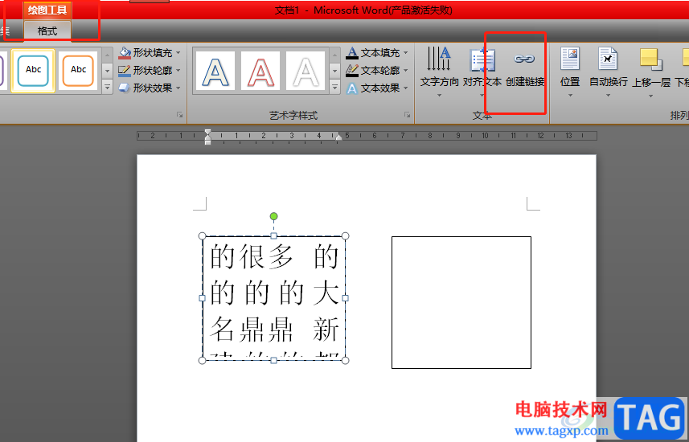This screenshot has height=442, width=689.
Task: Open the 格式 ribbon tab
Action: (x=47, y=31)
